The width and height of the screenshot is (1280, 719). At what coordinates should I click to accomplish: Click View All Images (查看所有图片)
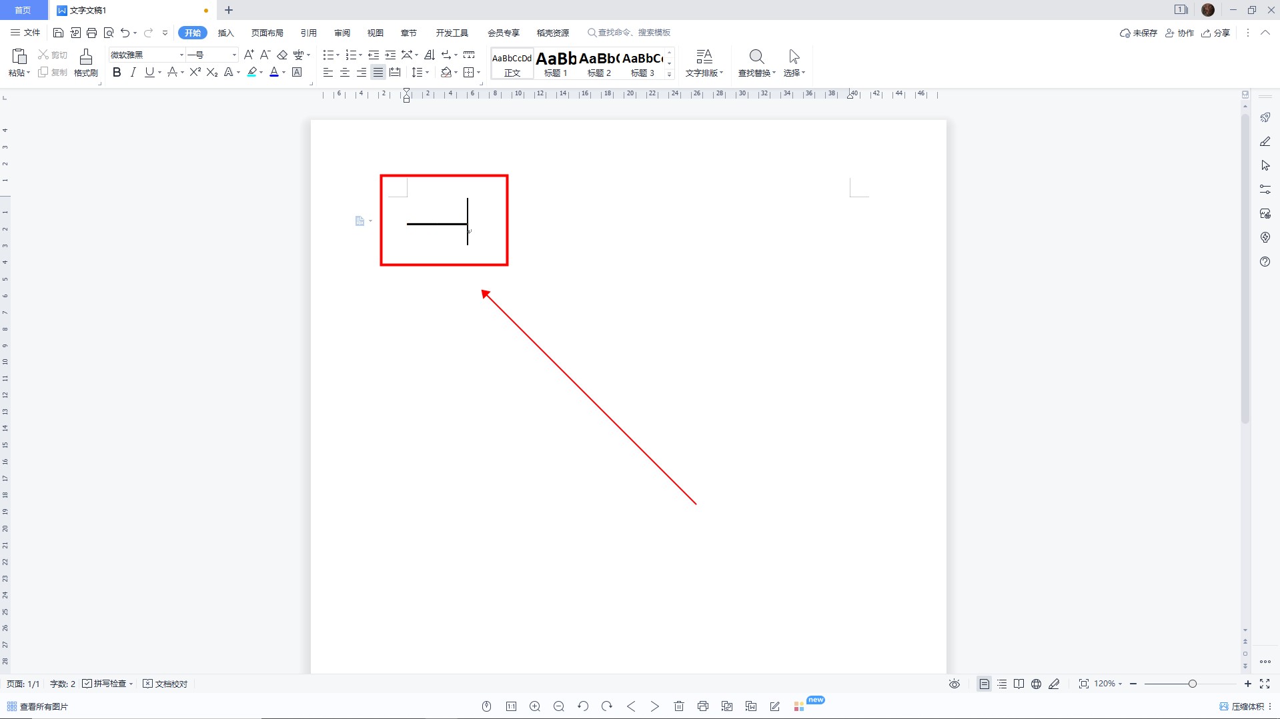[38, 706]
